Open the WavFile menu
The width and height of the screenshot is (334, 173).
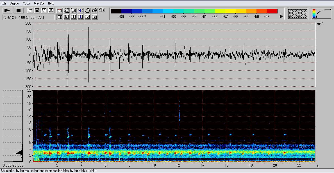39,3
